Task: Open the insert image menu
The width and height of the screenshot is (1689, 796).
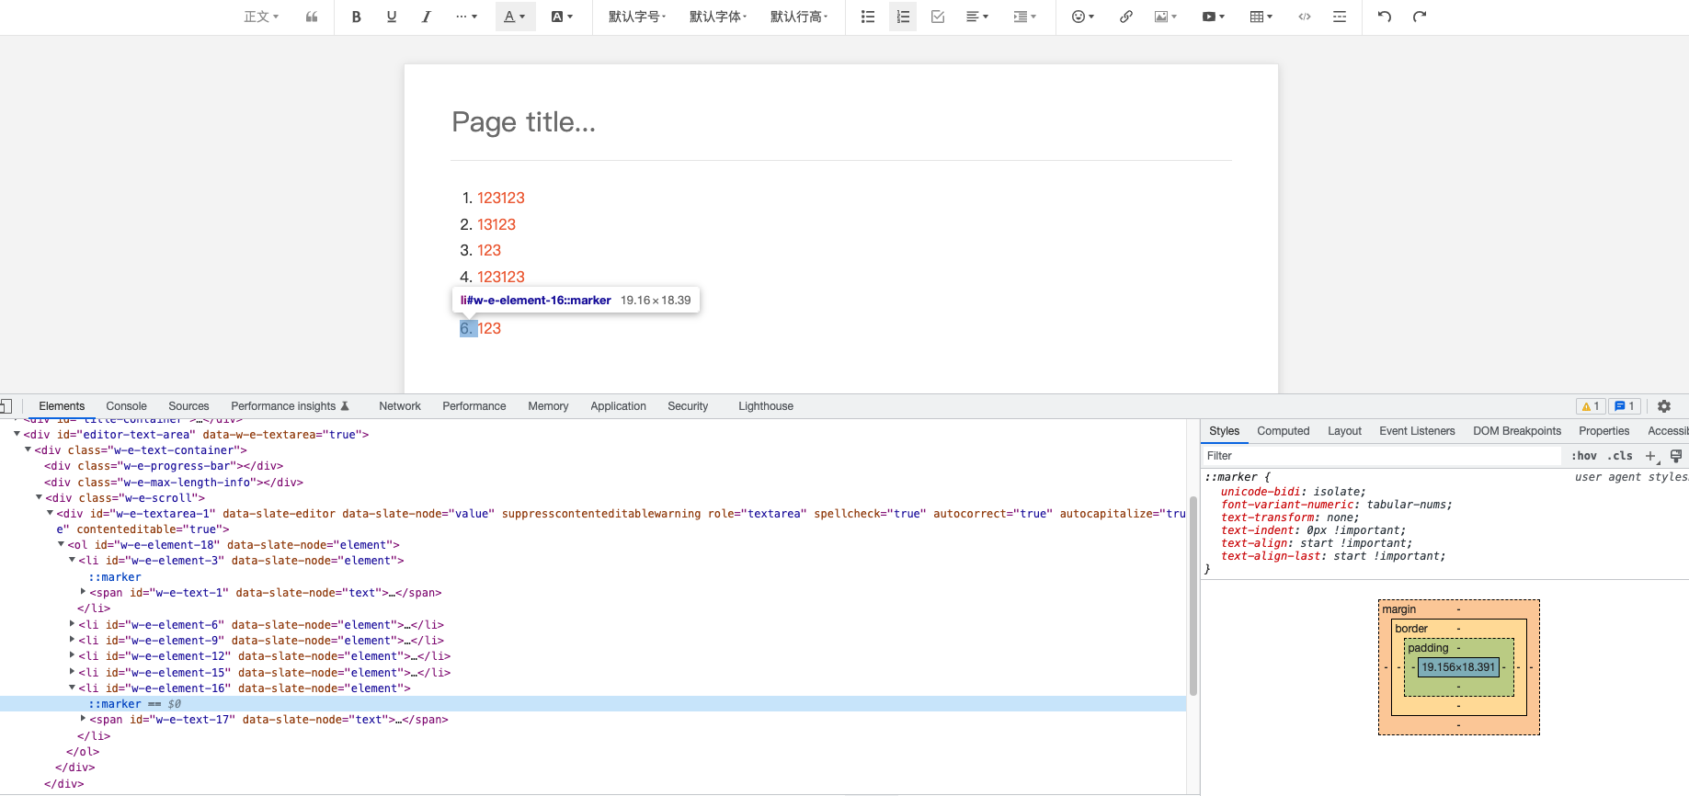Action: click(x=1165, y=17)
